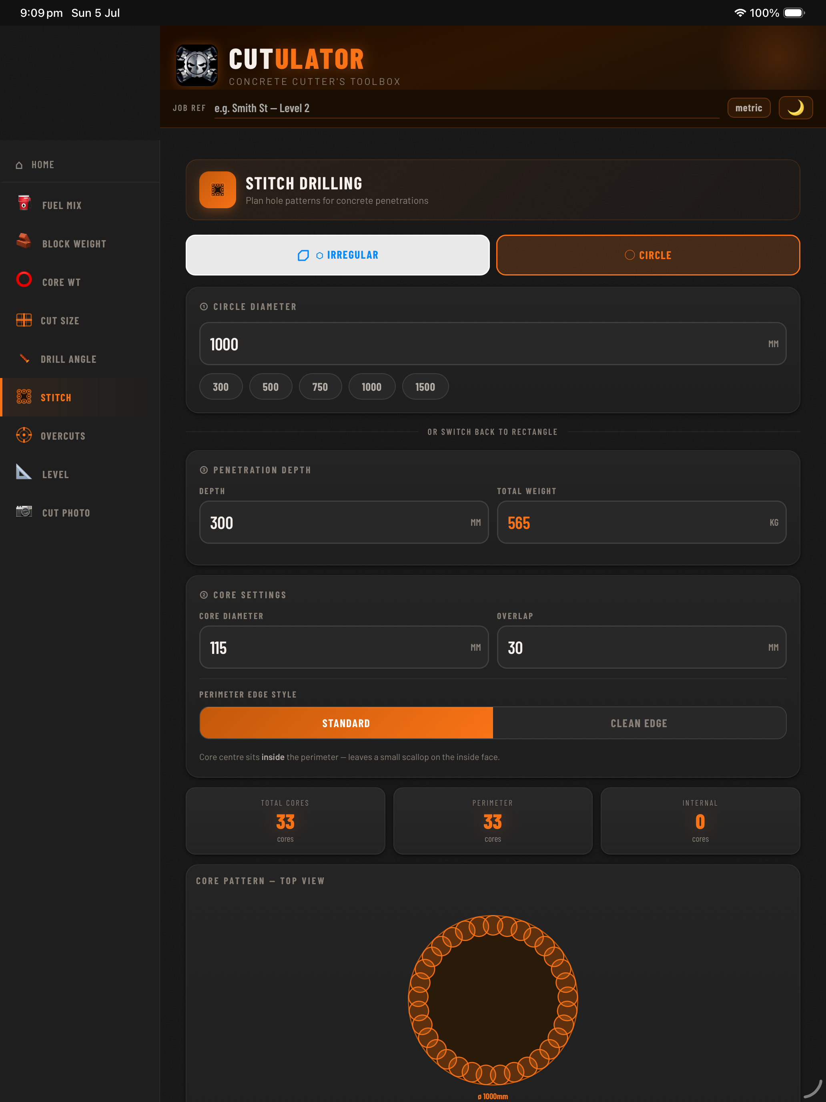This screenshot has height=1102, width=826.
Task: Choose the 1500 diameter preset
Action: [x=425, y=386]
